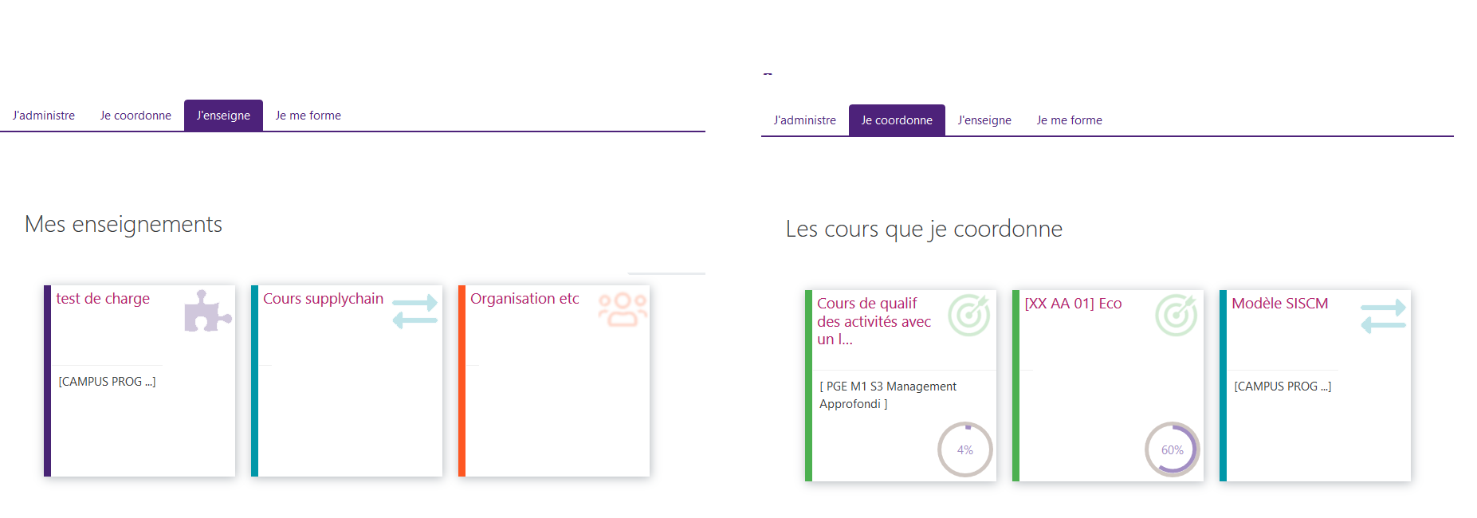The width and height of the screenshot is (1477, 518).
Task: Click target icon on [XX AA 01] Eco card
Action: point(1176,316)
